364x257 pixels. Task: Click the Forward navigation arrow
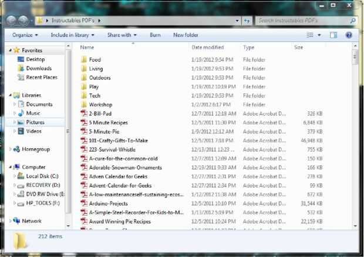pos(23,21)
